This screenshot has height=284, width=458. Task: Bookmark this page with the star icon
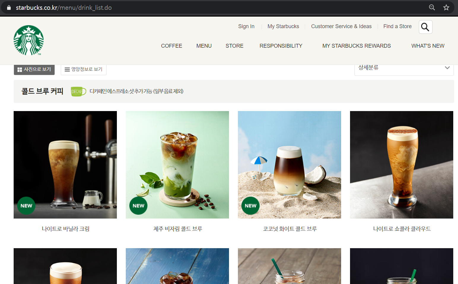(x=446, y=7)
